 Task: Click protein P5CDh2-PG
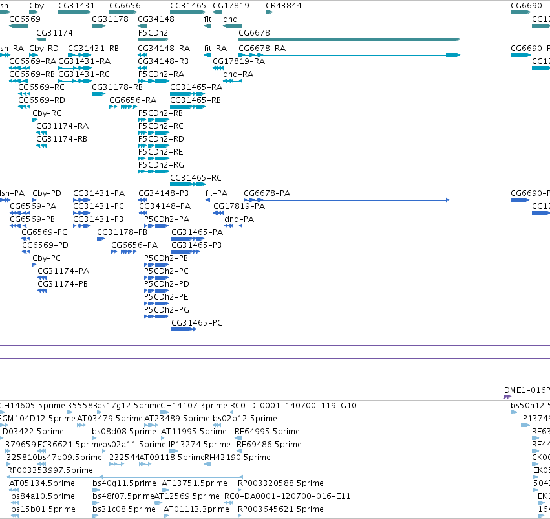[x=167, y=310]
